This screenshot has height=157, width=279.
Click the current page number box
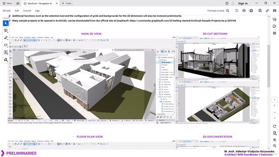pyautogui.click(x=275, y=99)
